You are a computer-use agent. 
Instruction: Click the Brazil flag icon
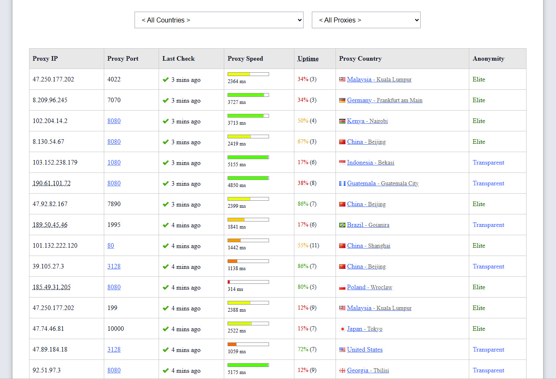(x=342, y=225)
